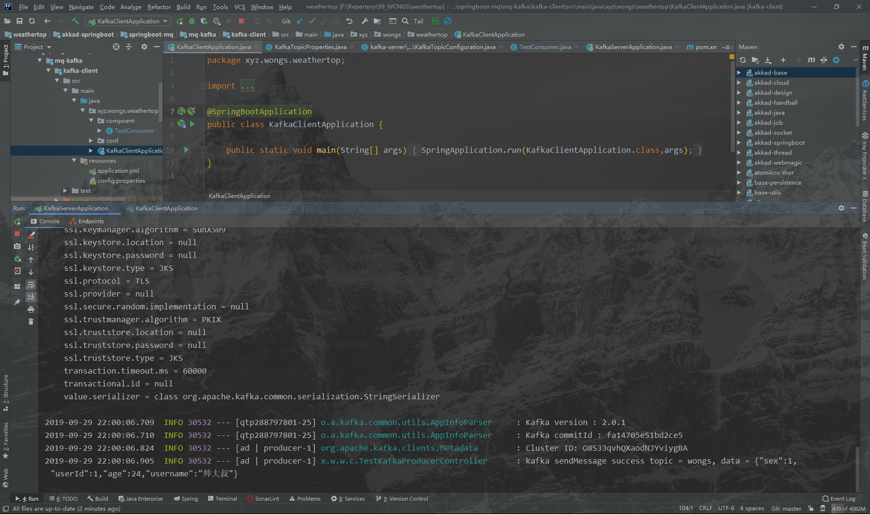This screenshot has width=870, height=514.
Task: Open the Analyze menu
Action: [130, 7]
